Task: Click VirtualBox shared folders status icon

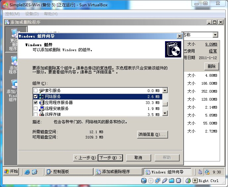Action: click(x=171, y=181)
